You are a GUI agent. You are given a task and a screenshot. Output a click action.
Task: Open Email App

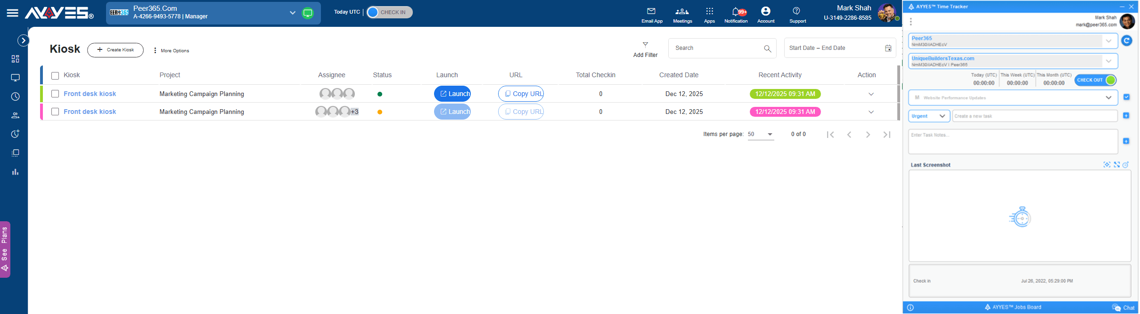tap(652, 16)
